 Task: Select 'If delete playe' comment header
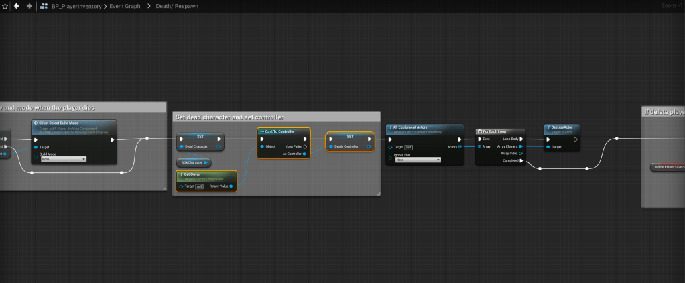tap(663, 112)
